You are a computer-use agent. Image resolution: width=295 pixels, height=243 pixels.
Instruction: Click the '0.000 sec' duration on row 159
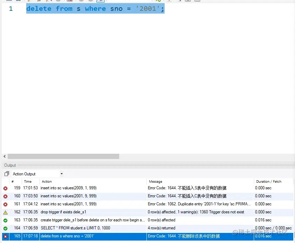click(x=263, y=188)
